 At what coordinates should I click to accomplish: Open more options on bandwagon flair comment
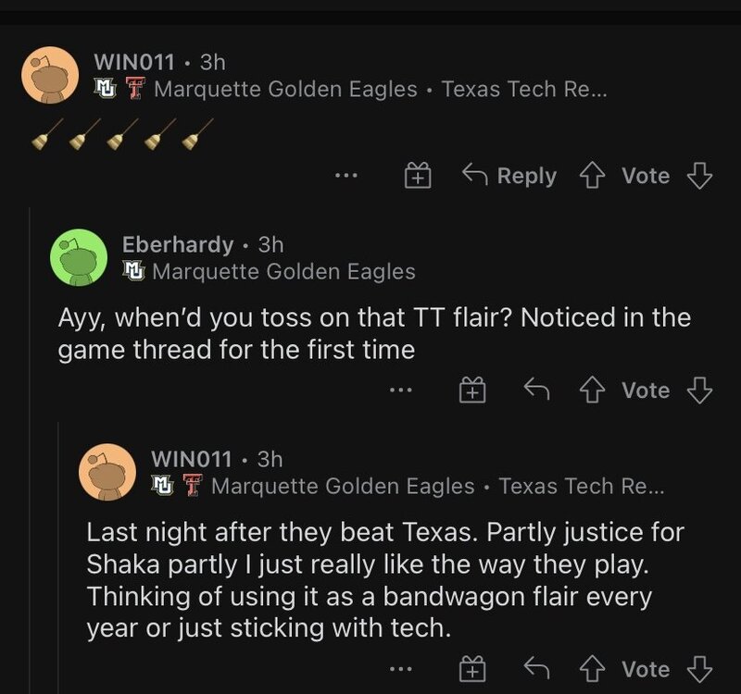point(401,669)
